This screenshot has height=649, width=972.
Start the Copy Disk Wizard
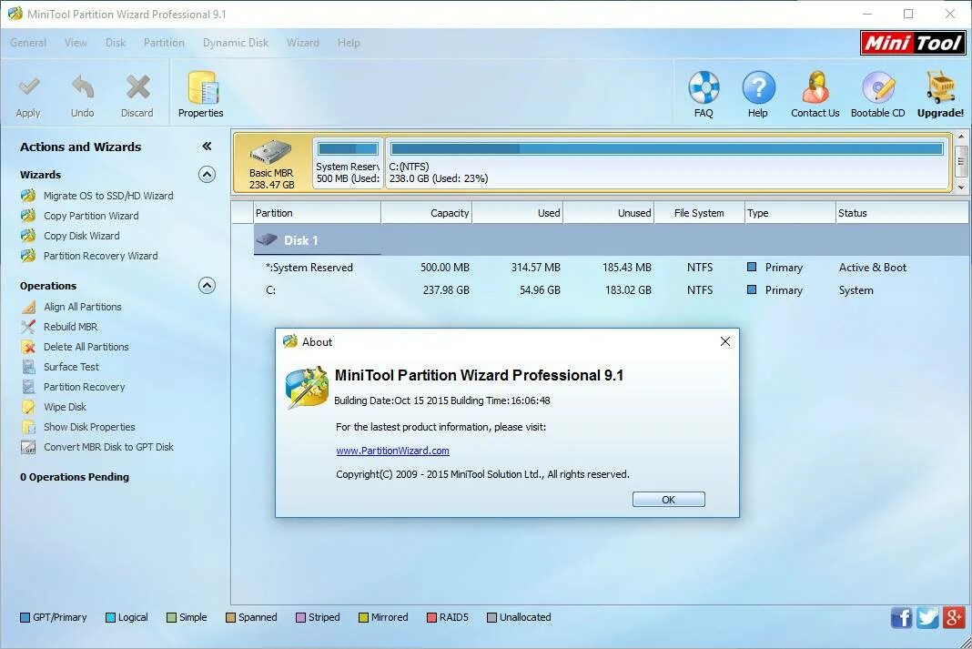[x=81, y=236]
